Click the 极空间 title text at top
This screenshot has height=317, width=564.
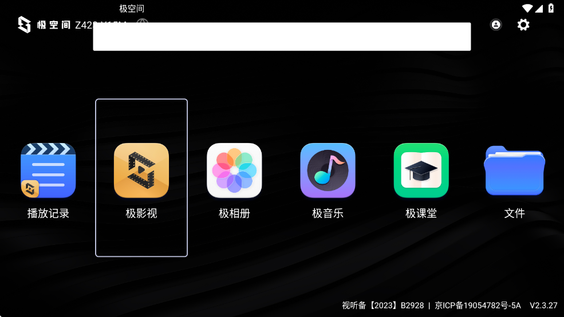click(x=132, y=9)
